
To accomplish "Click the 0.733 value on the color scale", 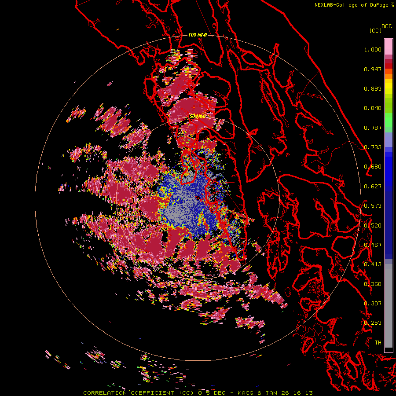I will 373,147.
